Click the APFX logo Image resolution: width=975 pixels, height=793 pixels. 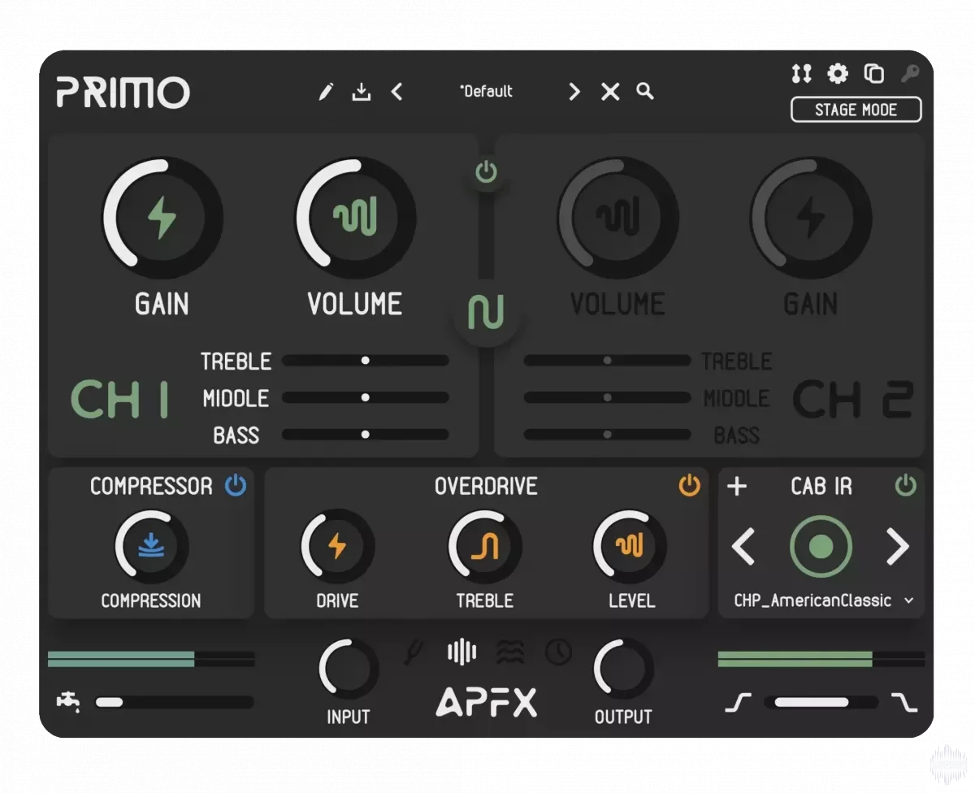click(x=486, y=701)
